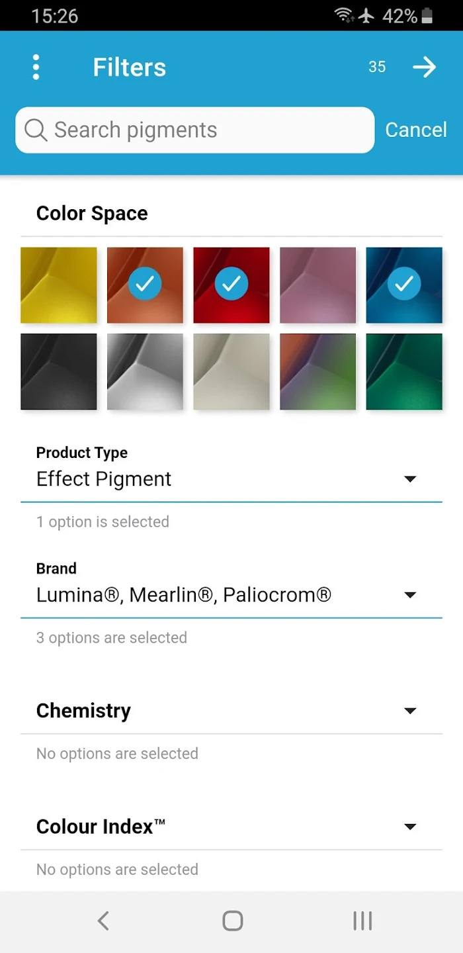Uncheck the blue color space tile
This screenshot has height=953, width=463.
click(x=404, y=285)
